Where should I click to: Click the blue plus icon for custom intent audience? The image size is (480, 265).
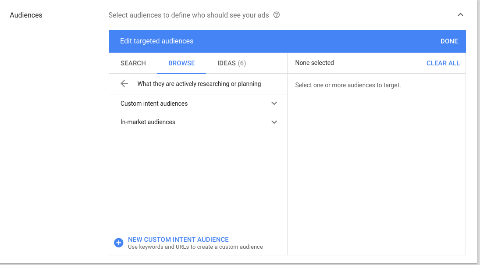click(x=118, y=242)
